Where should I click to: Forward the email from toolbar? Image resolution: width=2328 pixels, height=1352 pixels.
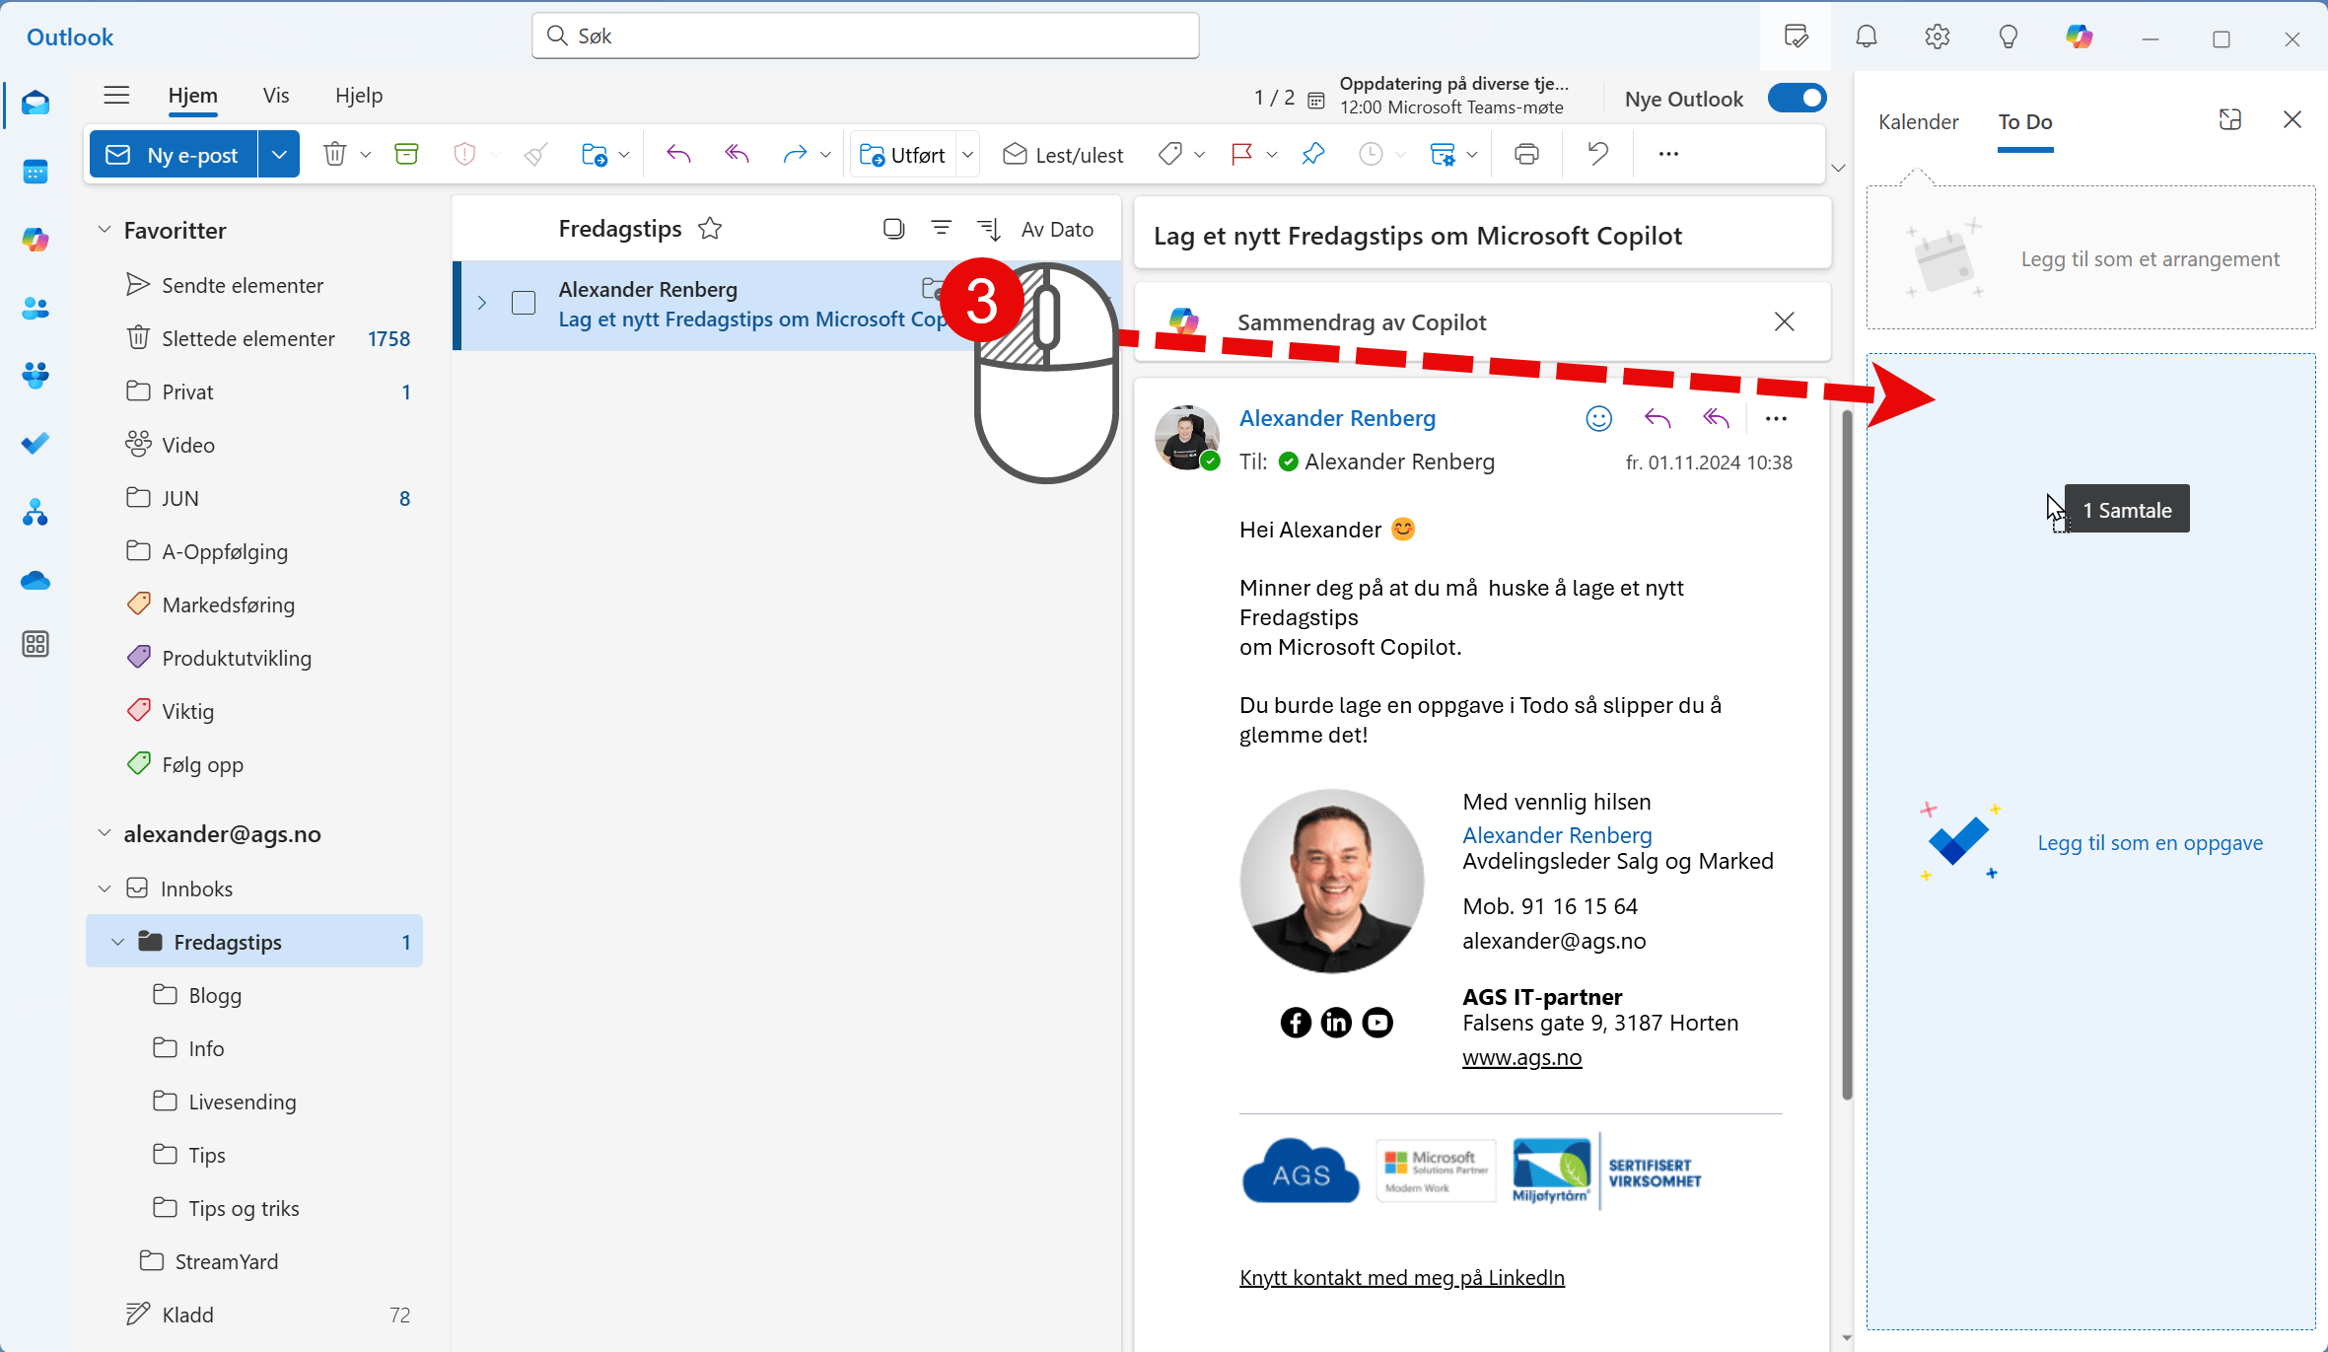pos(795,154)
